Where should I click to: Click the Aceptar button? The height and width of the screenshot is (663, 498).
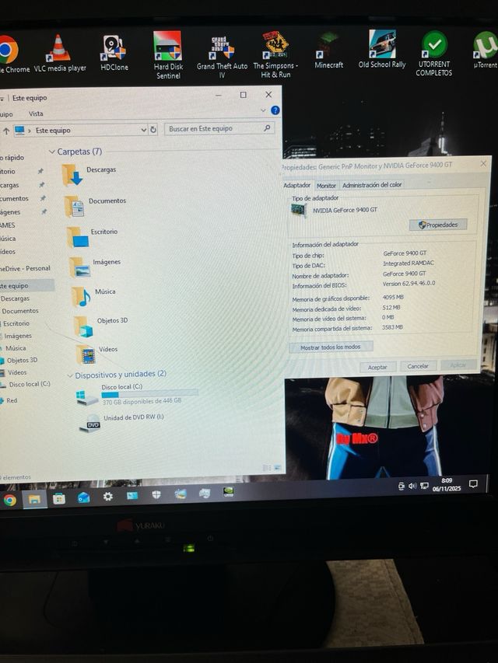pos(377,367)
